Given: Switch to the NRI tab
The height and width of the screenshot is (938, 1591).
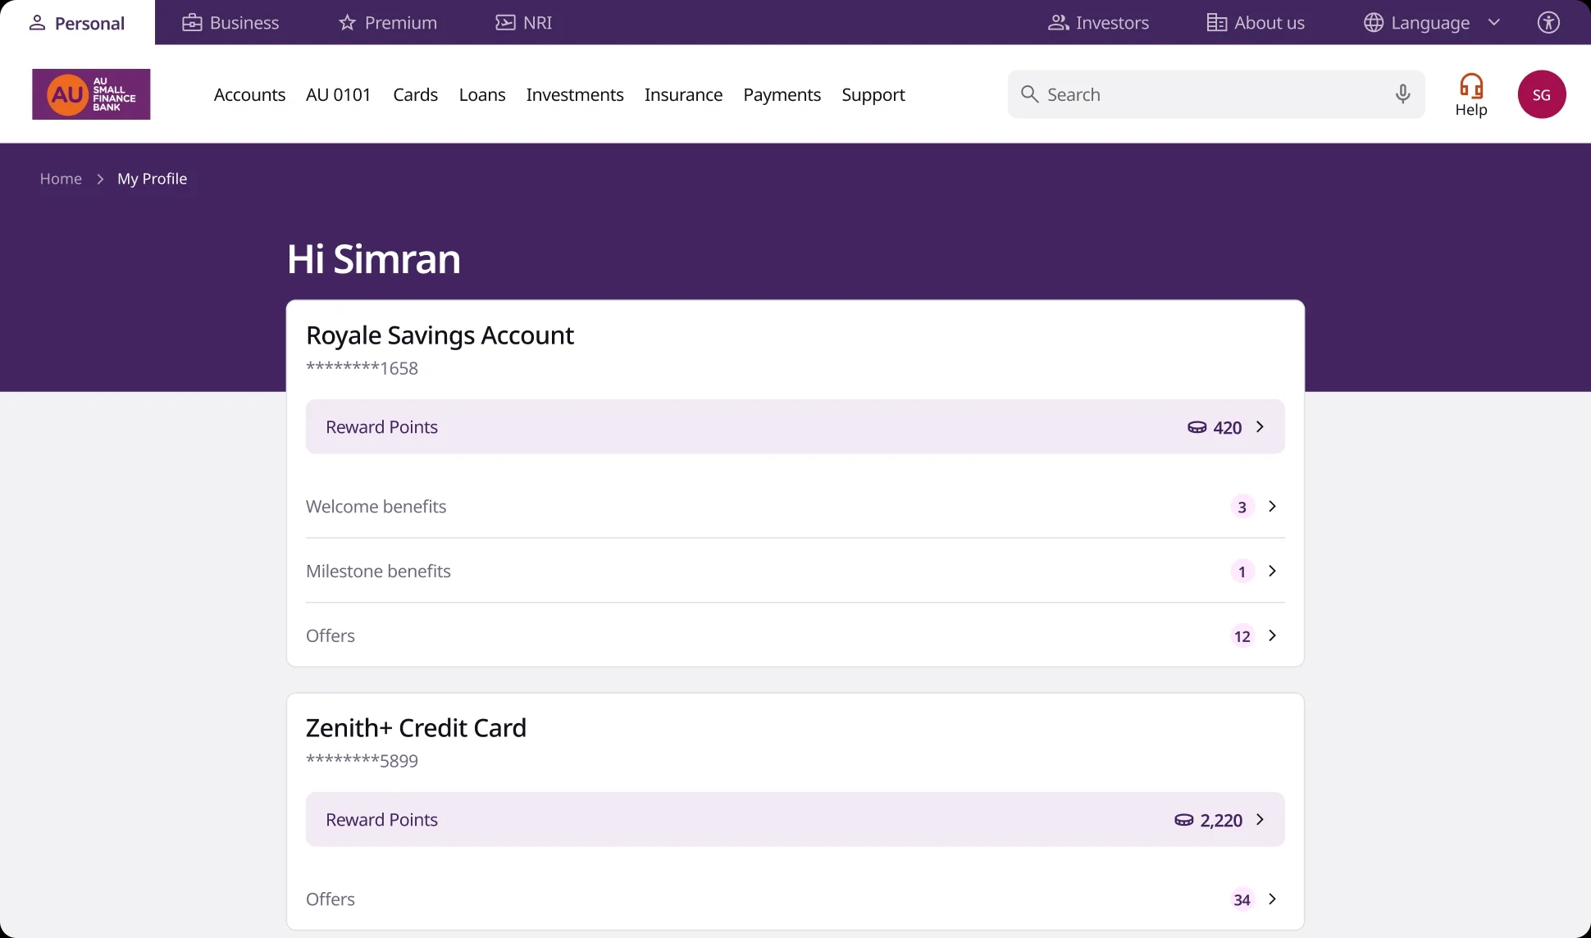Looking at the screenshot, I should (524, 22).
